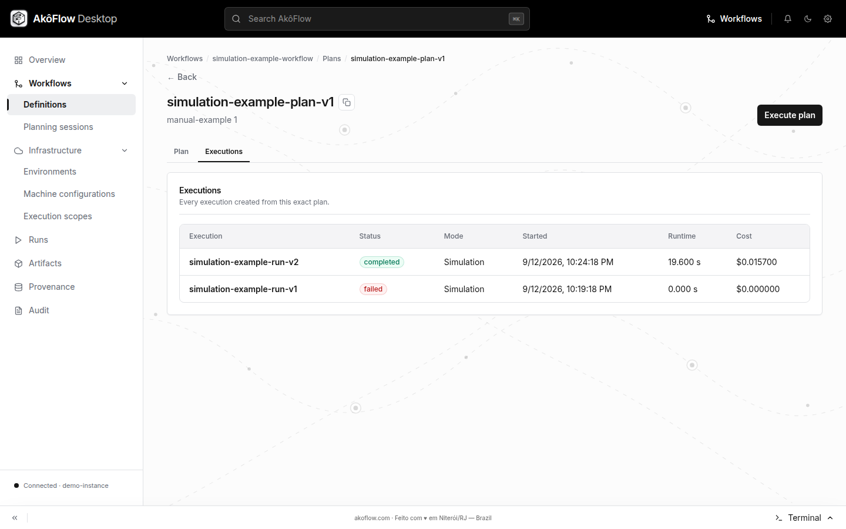Open the notifications bell
The image size is (846, 529).
pos(788,19)
